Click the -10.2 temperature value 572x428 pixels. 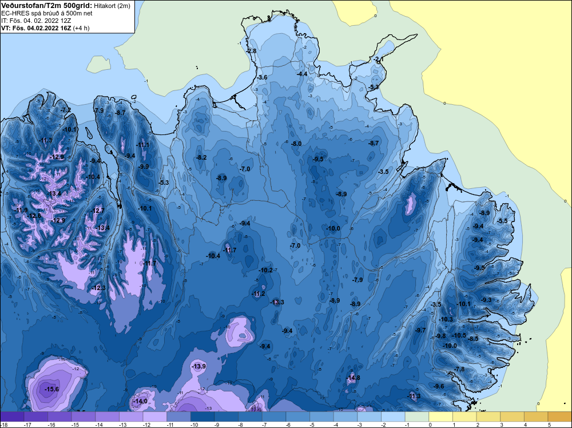tap(265, 271)
